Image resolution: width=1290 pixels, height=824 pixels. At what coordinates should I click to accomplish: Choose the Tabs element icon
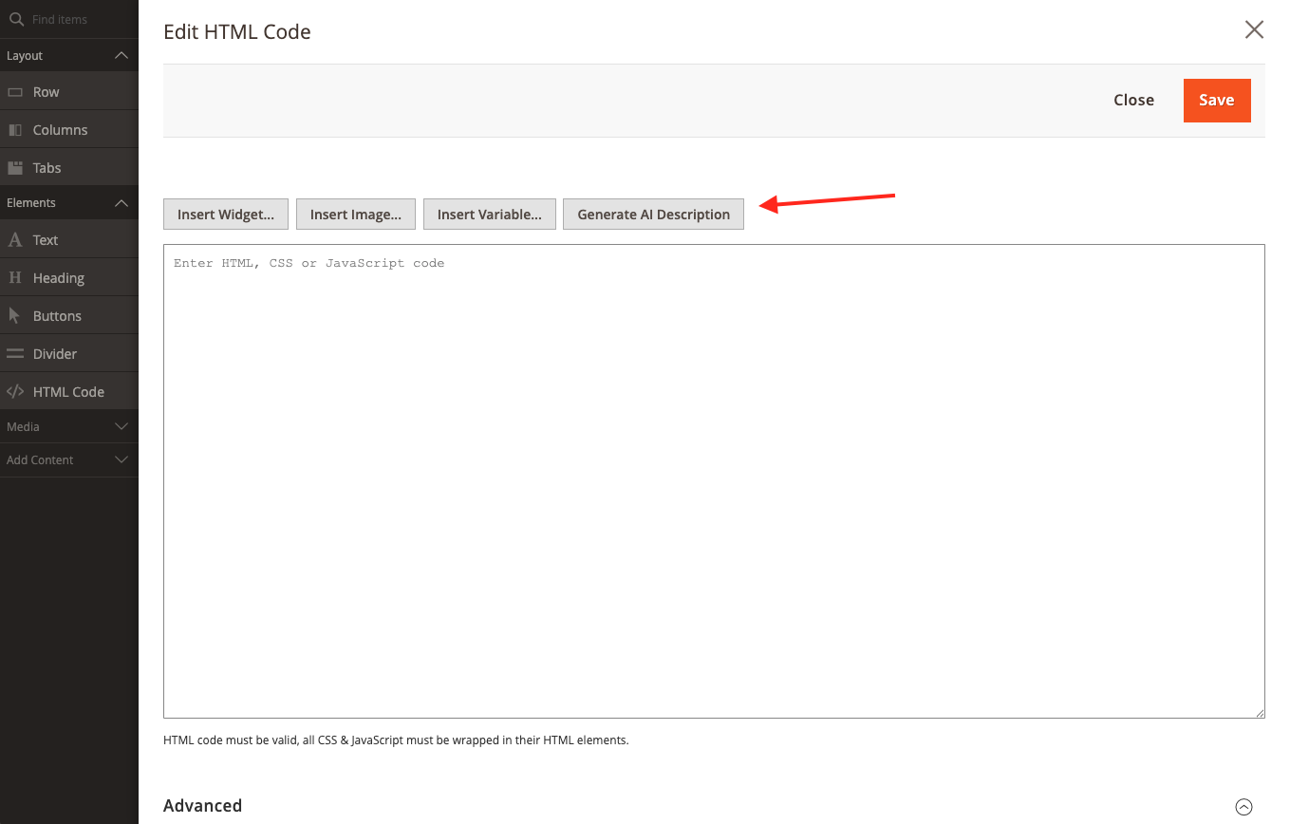(15, 168)
